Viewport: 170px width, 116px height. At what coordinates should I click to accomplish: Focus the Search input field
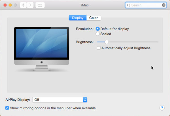tap(146, 5)
